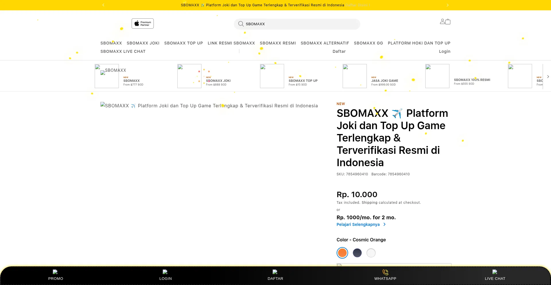
Task: Open the SBOMAXX 100% RESMI product thumbnail
Action: pos(437,76)
